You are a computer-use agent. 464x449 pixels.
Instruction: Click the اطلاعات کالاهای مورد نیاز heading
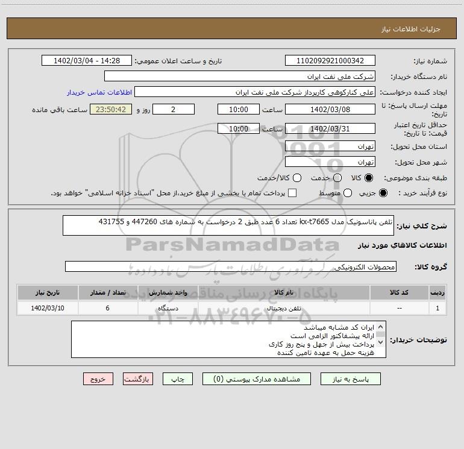point(402,245)
